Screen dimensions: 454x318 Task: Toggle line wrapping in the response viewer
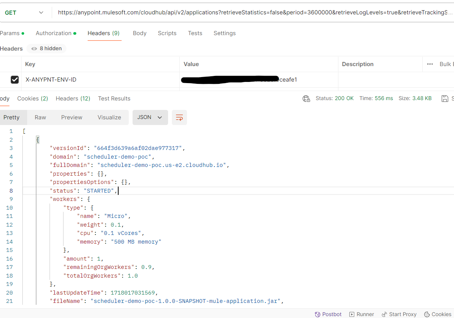pyautogui.click(x=179, y=117)
